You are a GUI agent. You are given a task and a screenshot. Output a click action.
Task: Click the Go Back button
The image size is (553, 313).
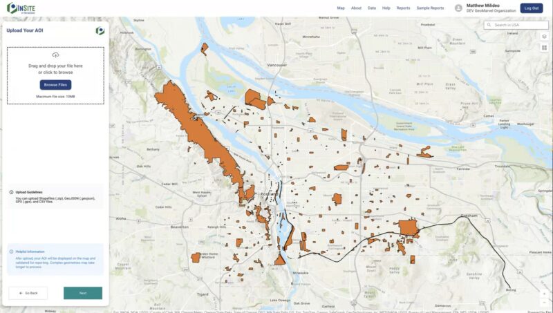[x=28, y=293]
